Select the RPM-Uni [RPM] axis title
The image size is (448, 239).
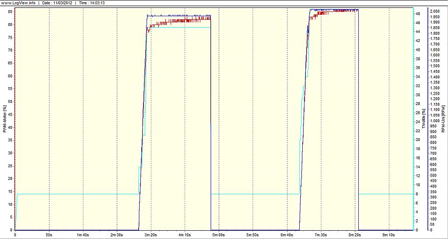444,119
